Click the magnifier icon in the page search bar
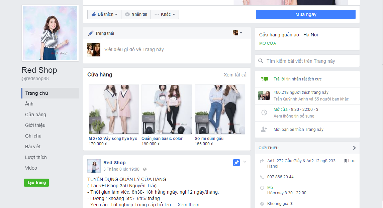The image size is (383, 208). [x=261, y=60]
